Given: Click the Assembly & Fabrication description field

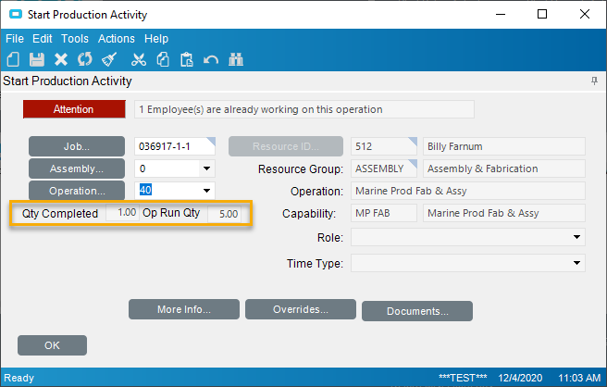Looking at the screenshot, I should pos(503,169).
